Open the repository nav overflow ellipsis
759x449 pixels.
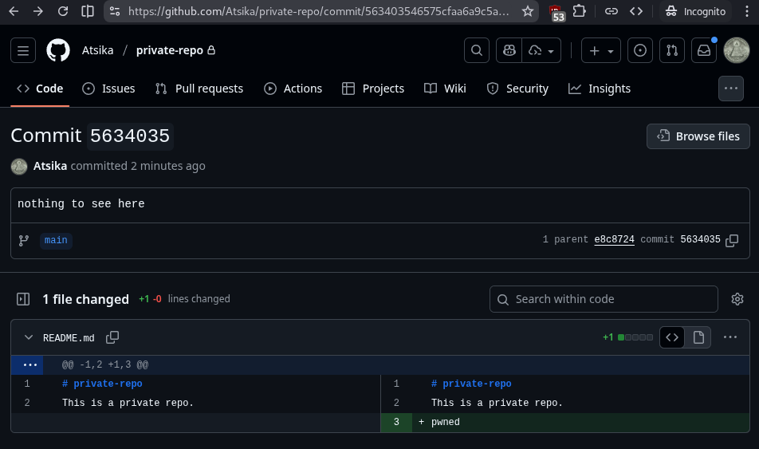click(x=731, y=89)
